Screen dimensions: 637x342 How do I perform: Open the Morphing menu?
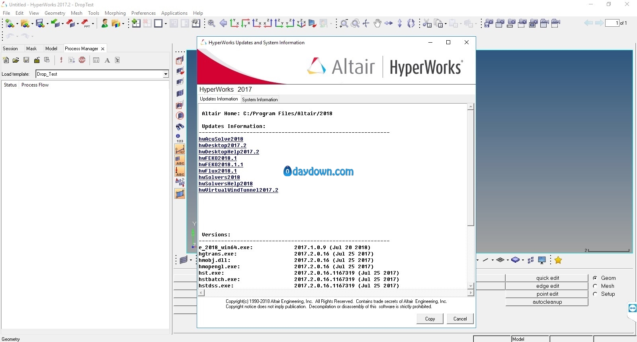[x=115, y=13]
